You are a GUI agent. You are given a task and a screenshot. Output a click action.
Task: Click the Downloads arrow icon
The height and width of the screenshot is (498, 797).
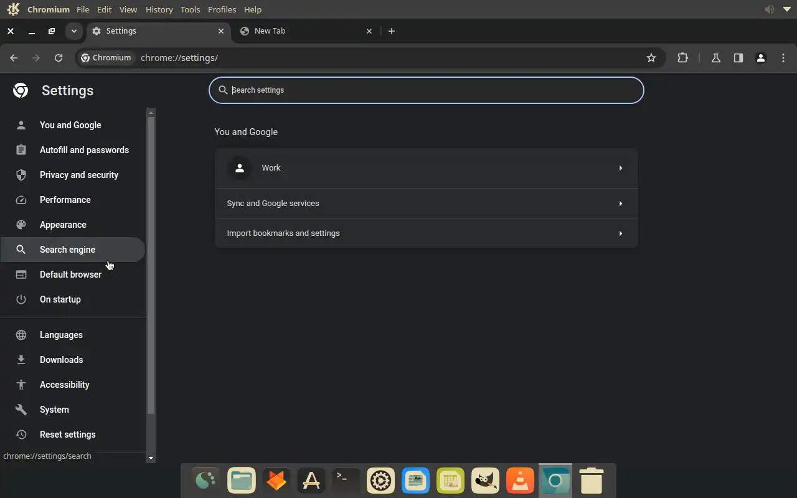tap(21, 360)
